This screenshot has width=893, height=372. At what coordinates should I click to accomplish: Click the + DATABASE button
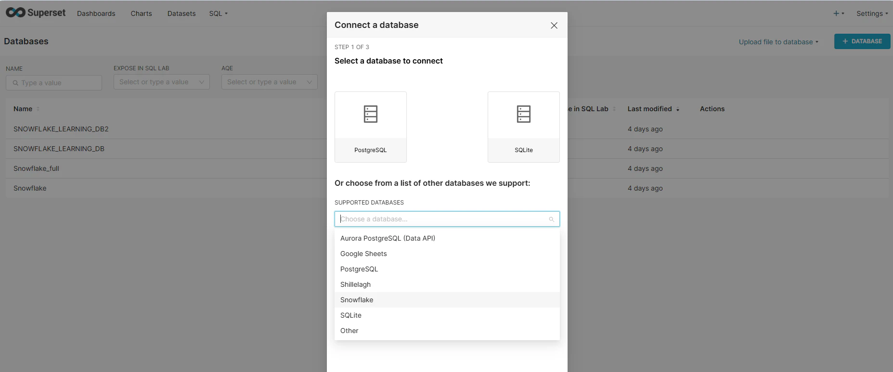(862, 41)
